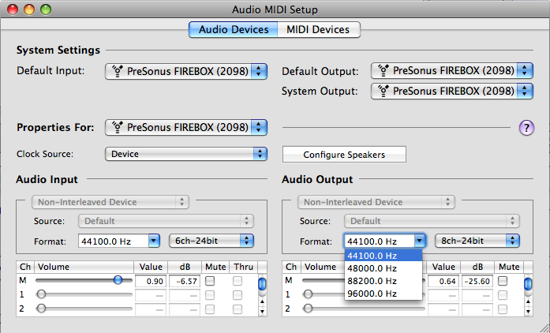The height and width of the screenshot is (333, 550).
Task: Switch to the MIDI Devices tab
Action: click(318, 29)
